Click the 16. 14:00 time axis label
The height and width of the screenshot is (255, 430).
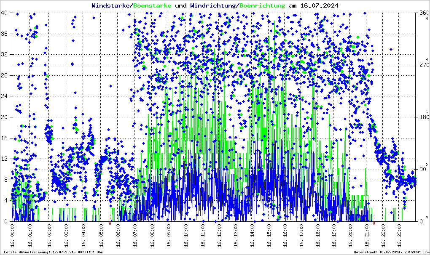252,235
